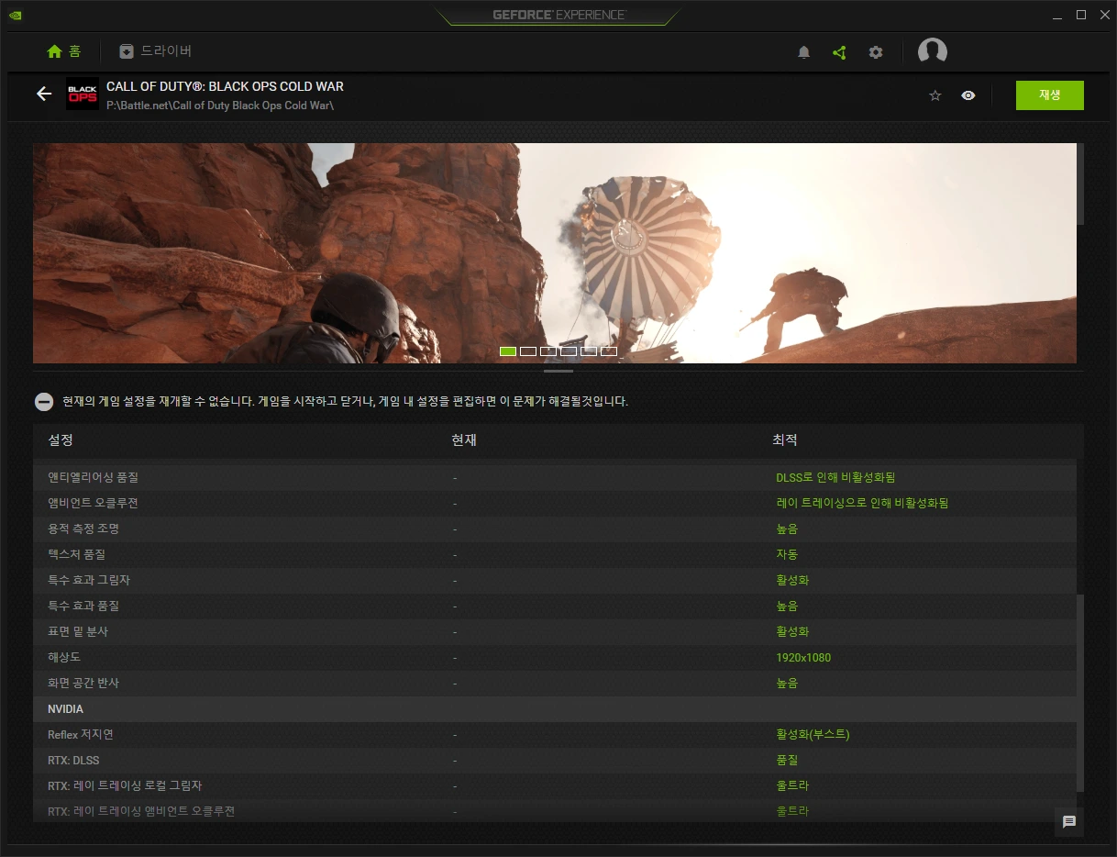Click the NVIDIA section header

555,709
